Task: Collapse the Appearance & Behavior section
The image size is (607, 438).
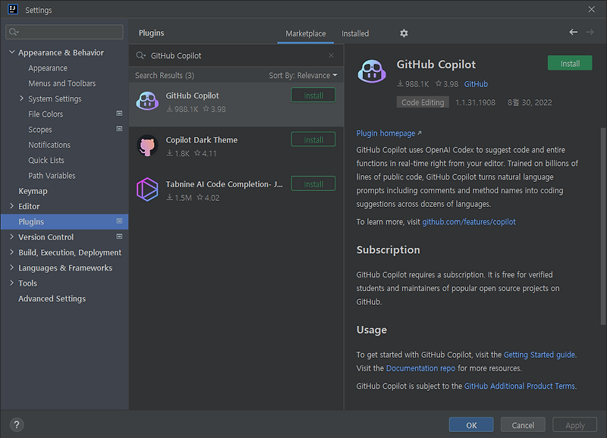Action: click(x=11, y=52)
